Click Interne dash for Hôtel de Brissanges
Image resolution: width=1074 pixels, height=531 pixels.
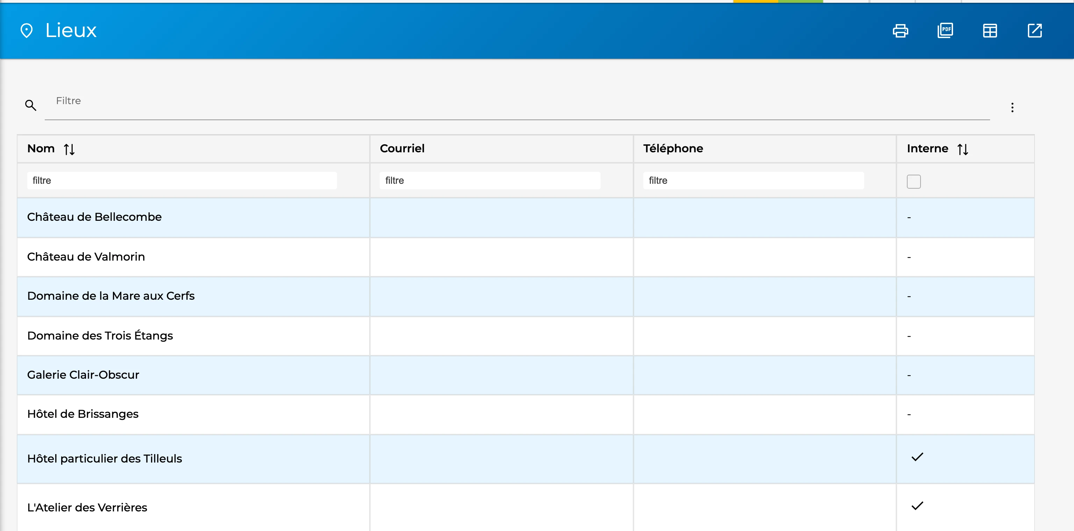tap(909, 415)
